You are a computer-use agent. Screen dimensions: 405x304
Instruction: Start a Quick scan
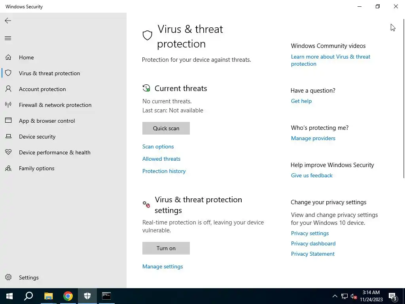pyautogui.click(x=166, y=128)
